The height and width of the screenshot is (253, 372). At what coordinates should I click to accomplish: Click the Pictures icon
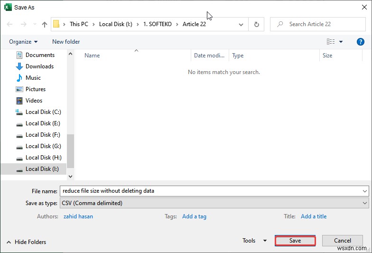pos(19,89)
